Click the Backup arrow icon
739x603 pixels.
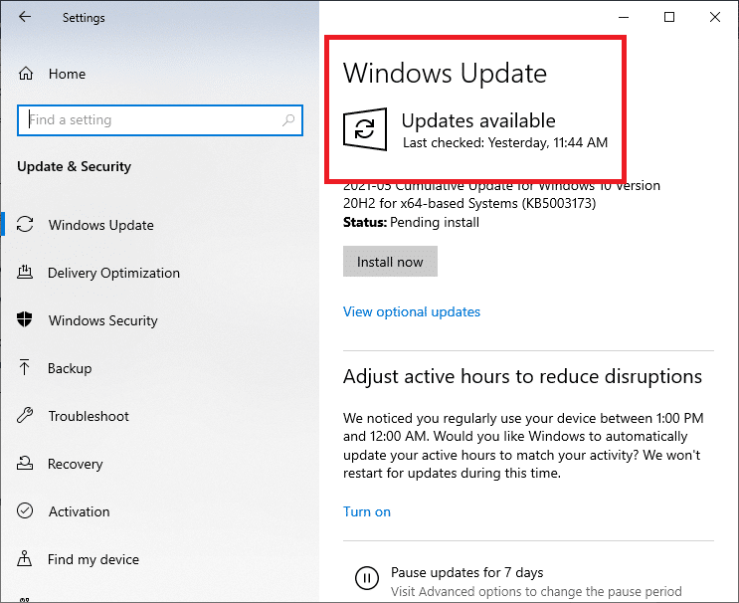[x=26, y=368]
